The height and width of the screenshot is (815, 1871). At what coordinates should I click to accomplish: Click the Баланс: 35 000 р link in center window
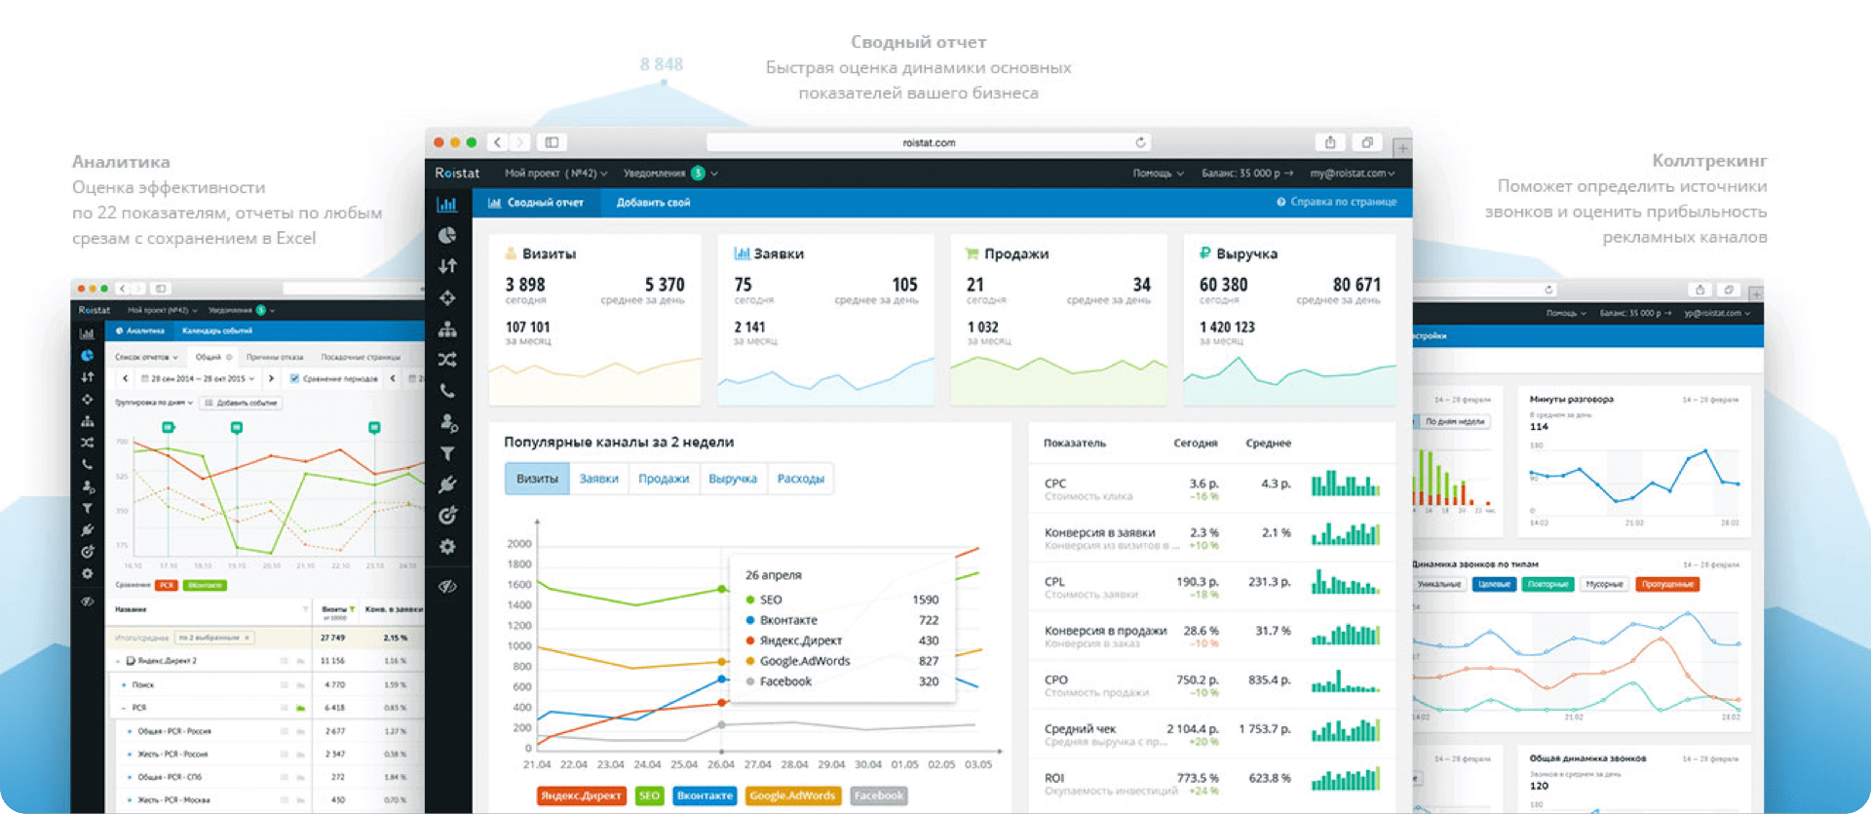coord(1247,174)
